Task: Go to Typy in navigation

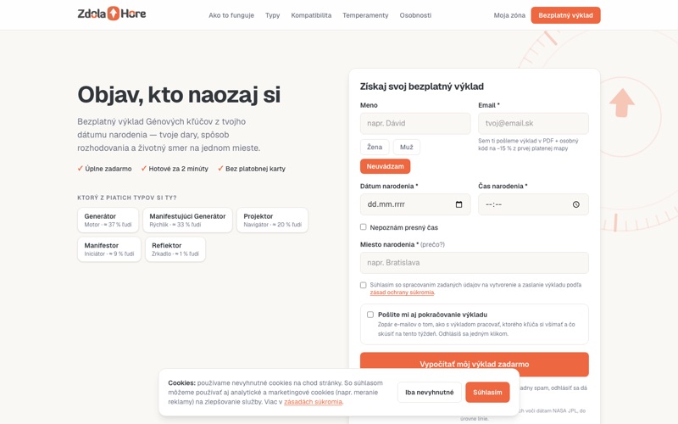Action: coord(272,15)
